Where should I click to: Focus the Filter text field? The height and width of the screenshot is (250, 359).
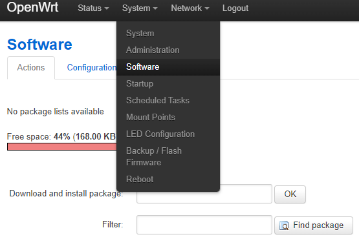tap(204, 225)
